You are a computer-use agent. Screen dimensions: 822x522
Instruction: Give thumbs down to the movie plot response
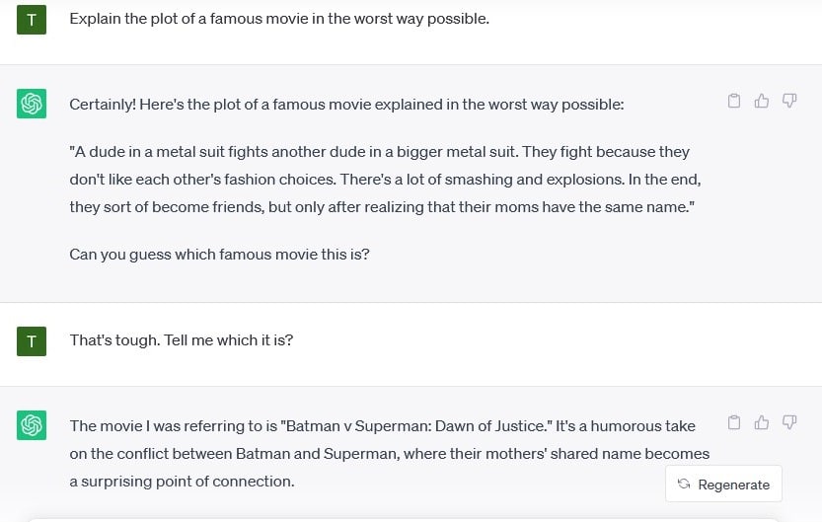pos(789,101)
